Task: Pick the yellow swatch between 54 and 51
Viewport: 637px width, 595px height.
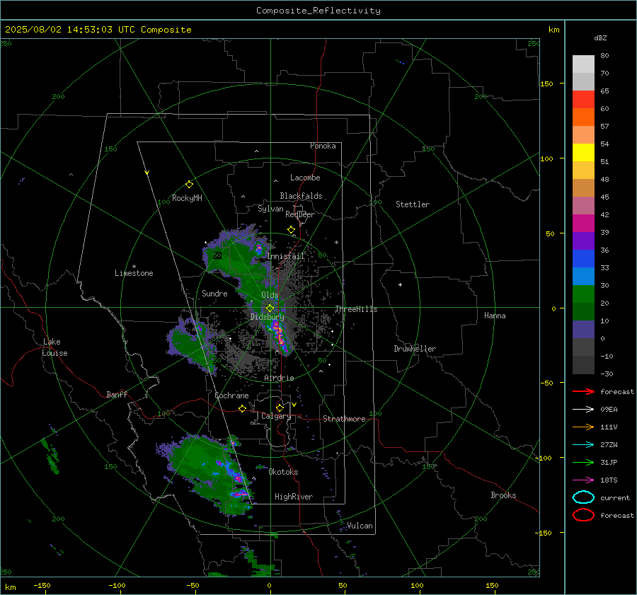Action: 583,152
